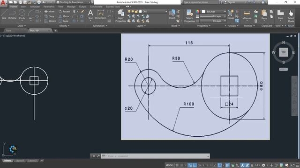Viewport: 300px width, 168px height.
Task: Open Layer Properties manager
Action: click(120, 16)
